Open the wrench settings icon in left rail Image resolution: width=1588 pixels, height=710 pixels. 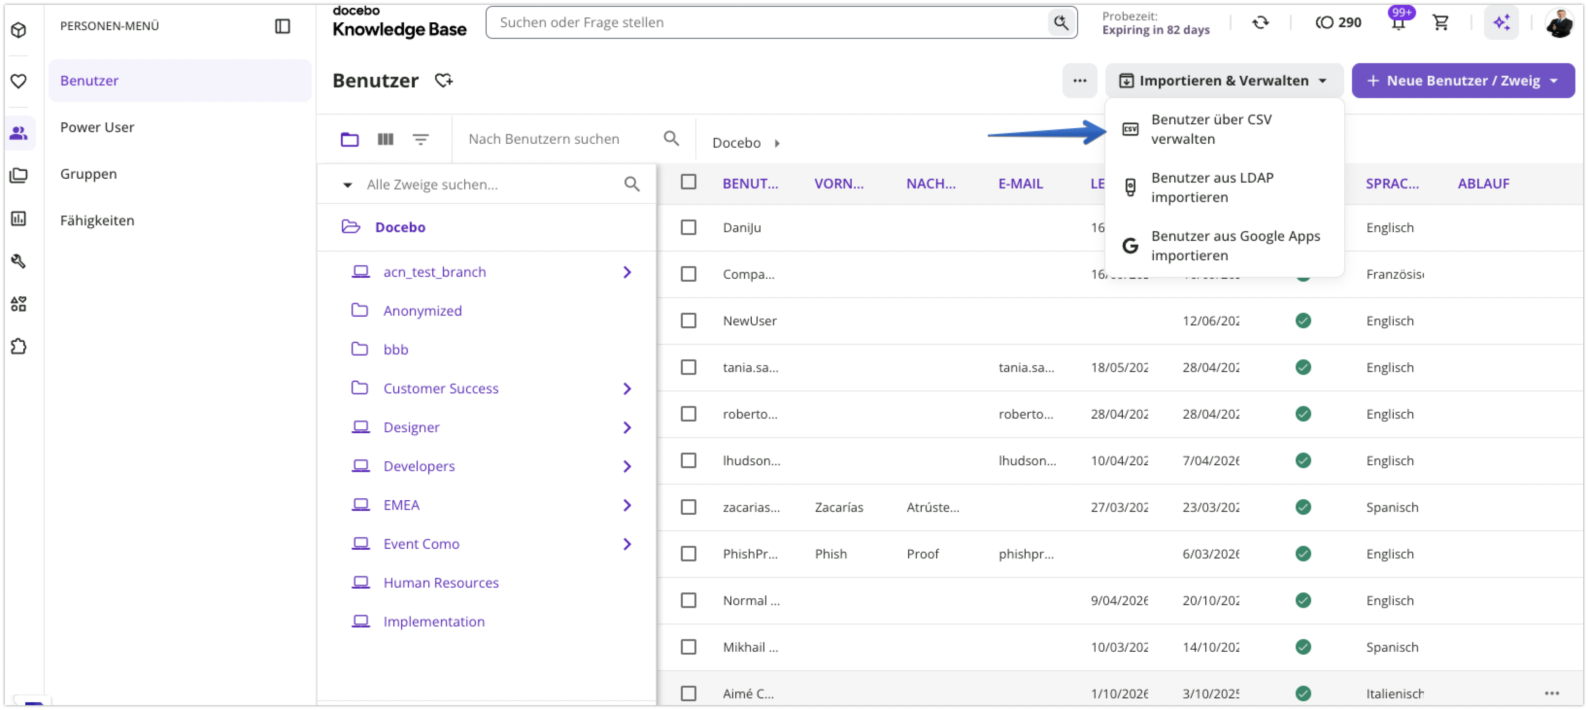[x=19, y=261]
